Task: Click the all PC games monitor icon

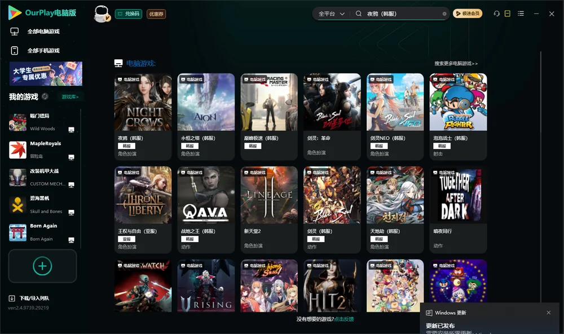Action: (x=15, y=32)
